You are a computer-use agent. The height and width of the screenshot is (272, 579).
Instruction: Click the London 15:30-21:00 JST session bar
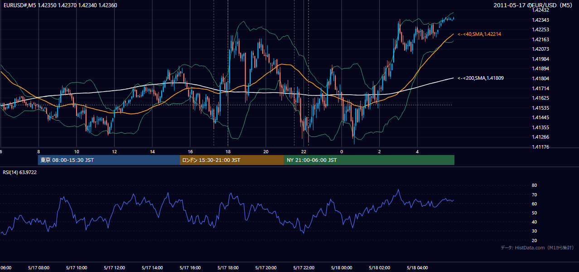point(232,160)
